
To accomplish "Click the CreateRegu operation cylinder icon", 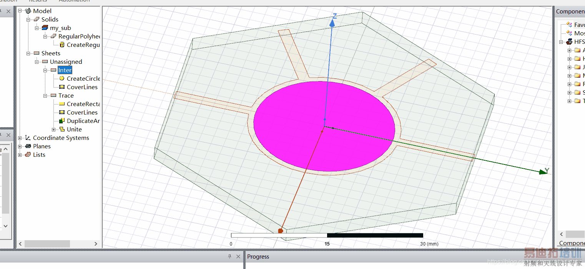I will (x=62, y=45).
